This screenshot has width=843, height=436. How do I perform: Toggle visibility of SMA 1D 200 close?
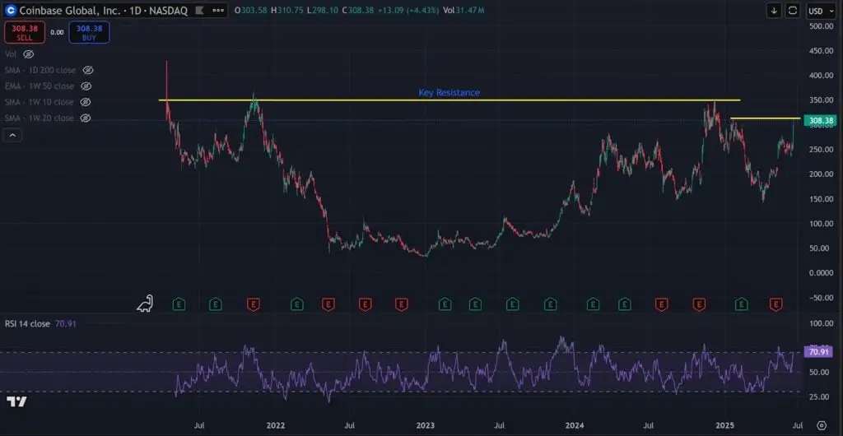coord(87,70)
